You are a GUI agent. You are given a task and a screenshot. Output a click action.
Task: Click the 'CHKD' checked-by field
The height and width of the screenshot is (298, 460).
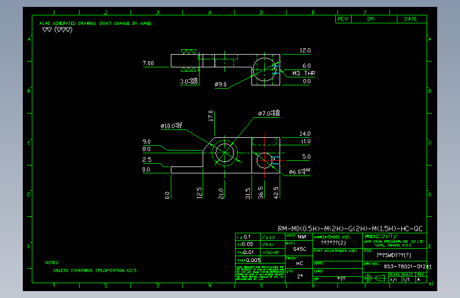(337, 273)
